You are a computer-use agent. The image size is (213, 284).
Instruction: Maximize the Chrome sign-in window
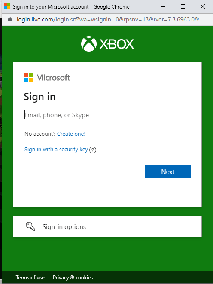(x=183, y=7)
